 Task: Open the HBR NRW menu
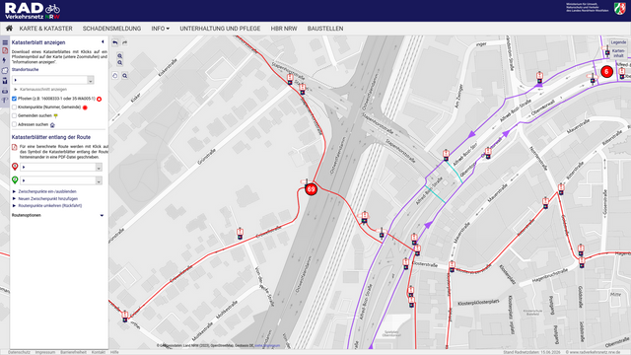tap(284, 29)
